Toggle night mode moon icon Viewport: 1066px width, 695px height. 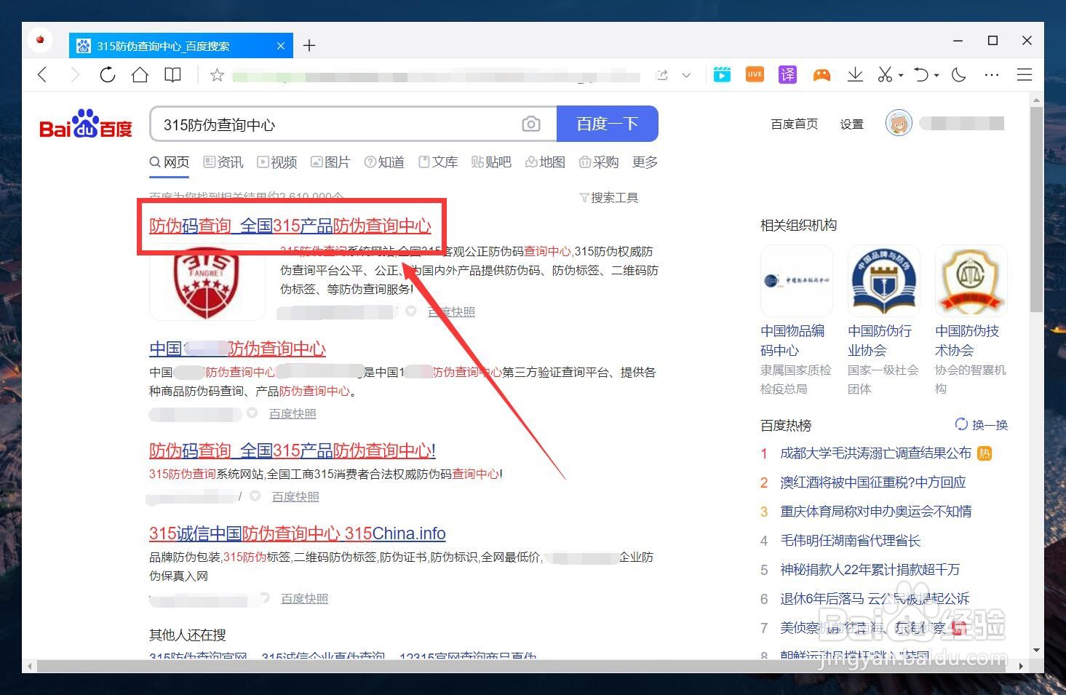959,74
